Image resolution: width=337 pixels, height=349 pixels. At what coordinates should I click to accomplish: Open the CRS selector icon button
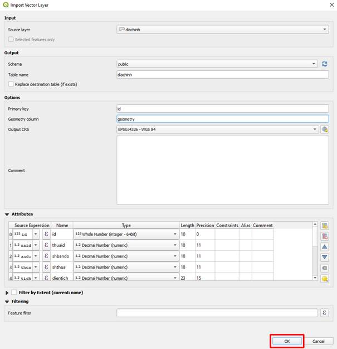[325, 130]
